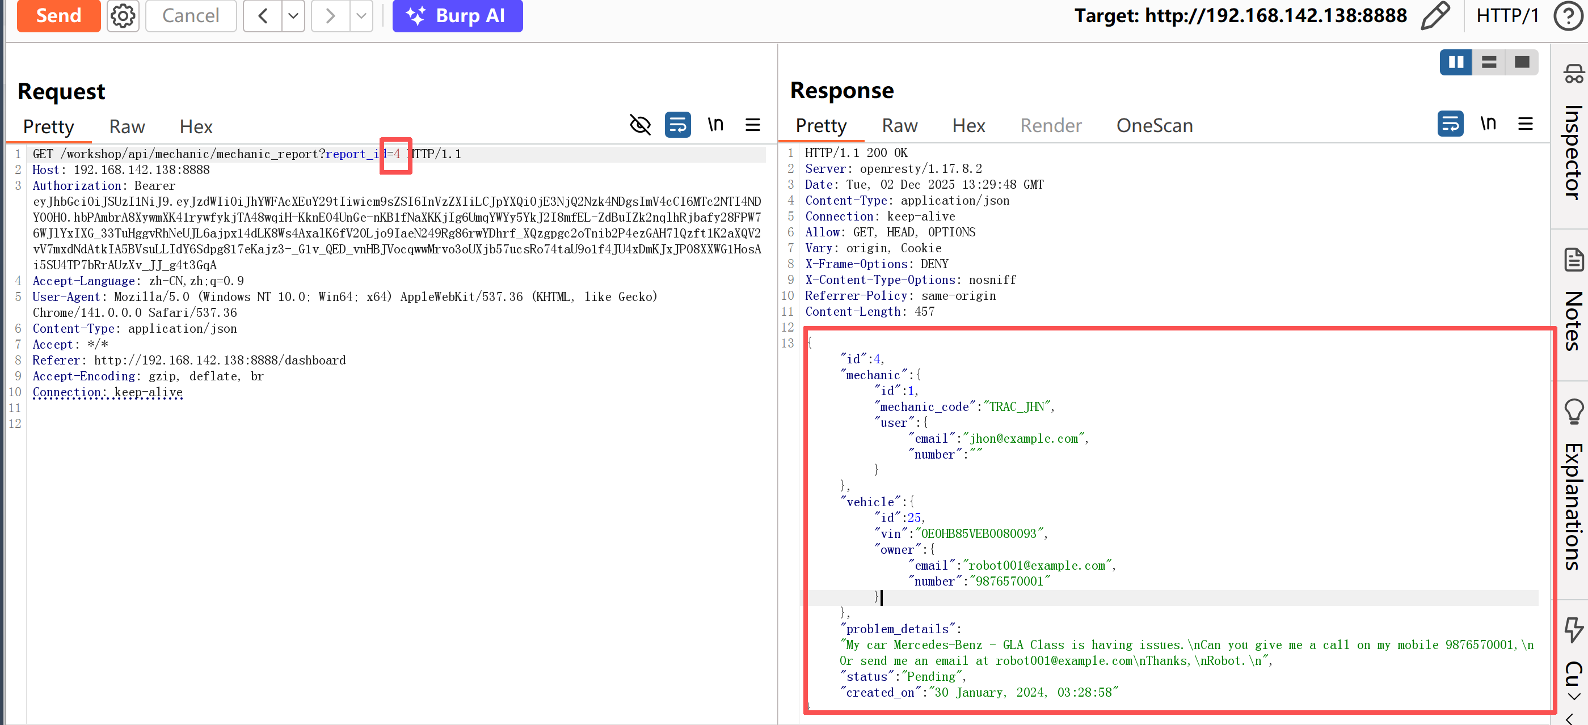
Task: Switch Response view to OneScan tab
Action: point(1154,126)
